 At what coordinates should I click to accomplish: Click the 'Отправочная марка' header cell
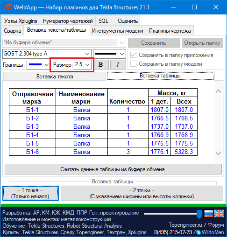[32, 97]
